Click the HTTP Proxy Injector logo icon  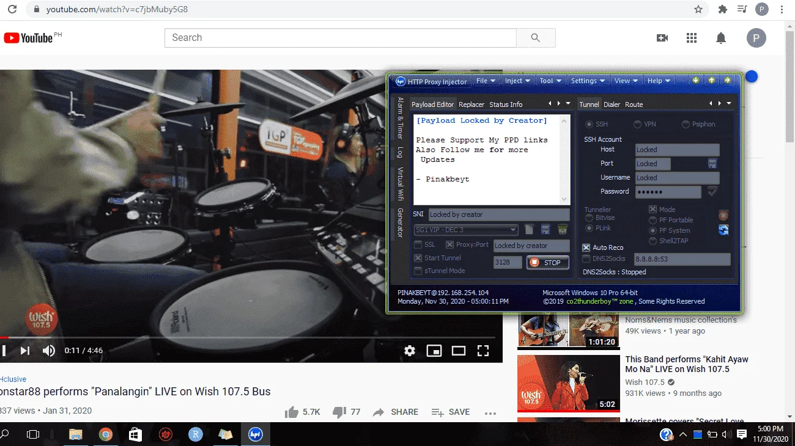(x=401, y=81)
